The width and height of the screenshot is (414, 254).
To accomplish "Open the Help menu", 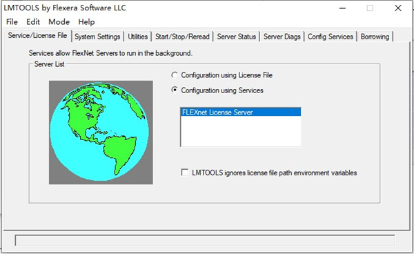I will coord(86,22).
